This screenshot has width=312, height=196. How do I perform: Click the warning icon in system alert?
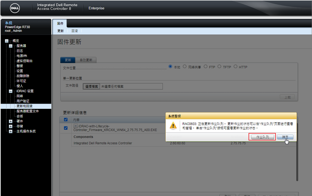(173, 126)
